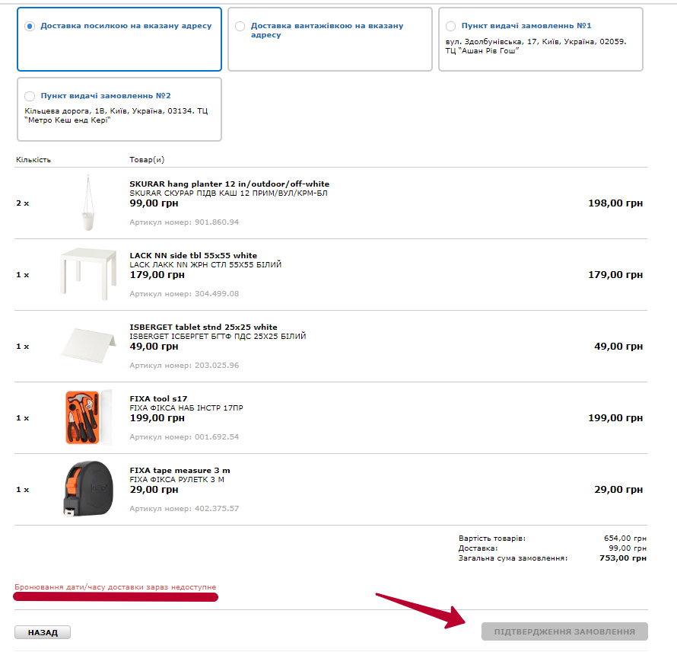
Task: Open FIXA tape measure 3 m title
Action: [x=180, y=470]
